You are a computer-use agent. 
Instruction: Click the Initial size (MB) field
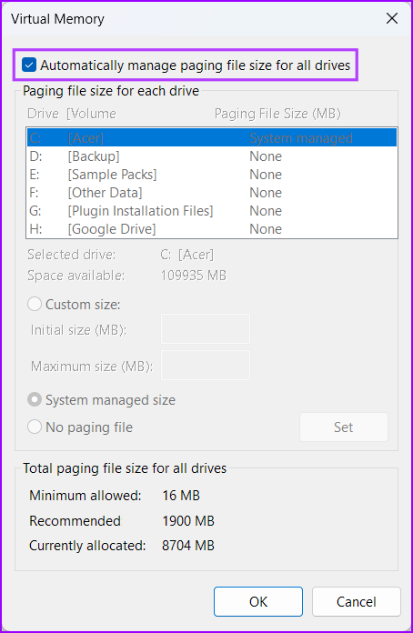(206, 328)
